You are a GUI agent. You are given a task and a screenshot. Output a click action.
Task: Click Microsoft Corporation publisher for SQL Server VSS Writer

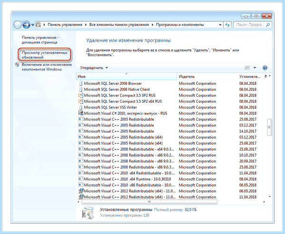198,108
